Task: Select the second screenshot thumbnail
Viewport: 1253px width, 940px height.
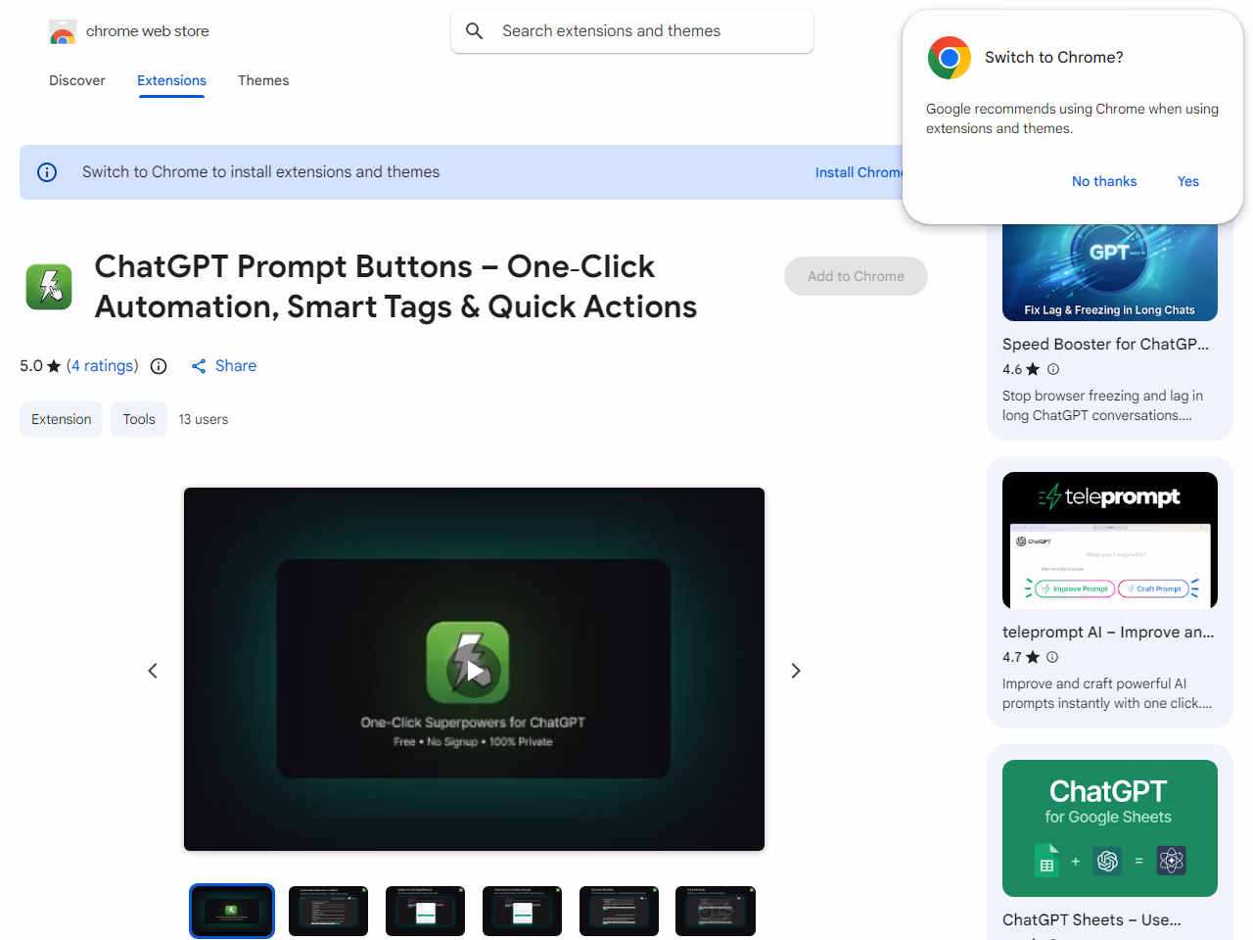Action: pos(328,912)
